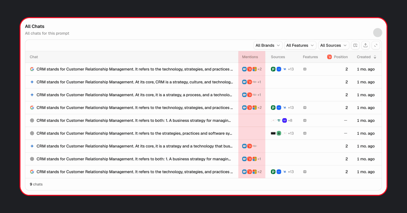Click Gemini icon in the 'strategy, culture' row

click(x=32, y=82)
